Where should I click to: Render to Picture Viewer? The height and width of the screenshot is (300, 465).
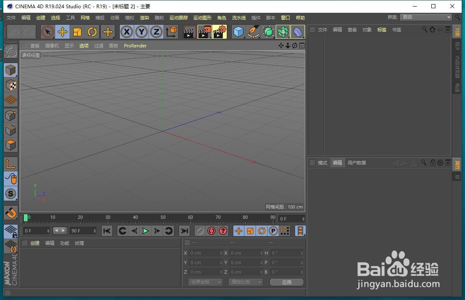(205, 32)
